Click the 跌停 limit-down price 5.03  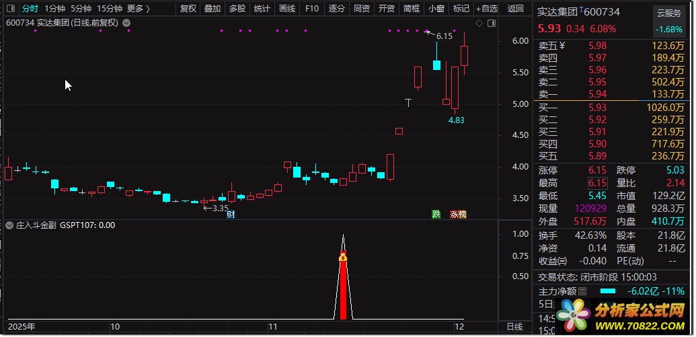point(676,170)
